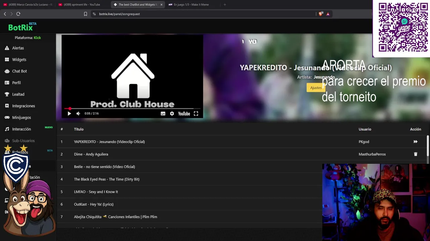The image size is (430, 241).
Task: Skip the YAPEKREDITO song
Action: [416, 142]
